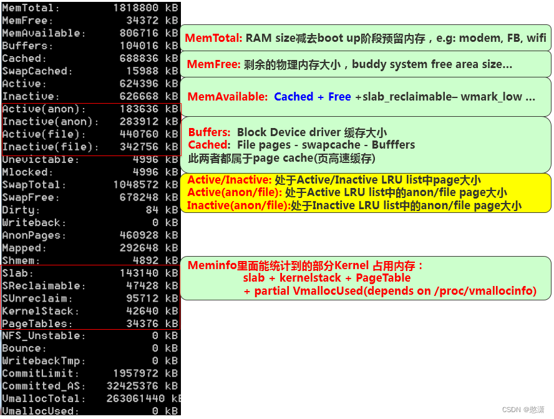Click the Inactive(anon/file) yellow box line
Screen dimensions: 554x419
354,205
